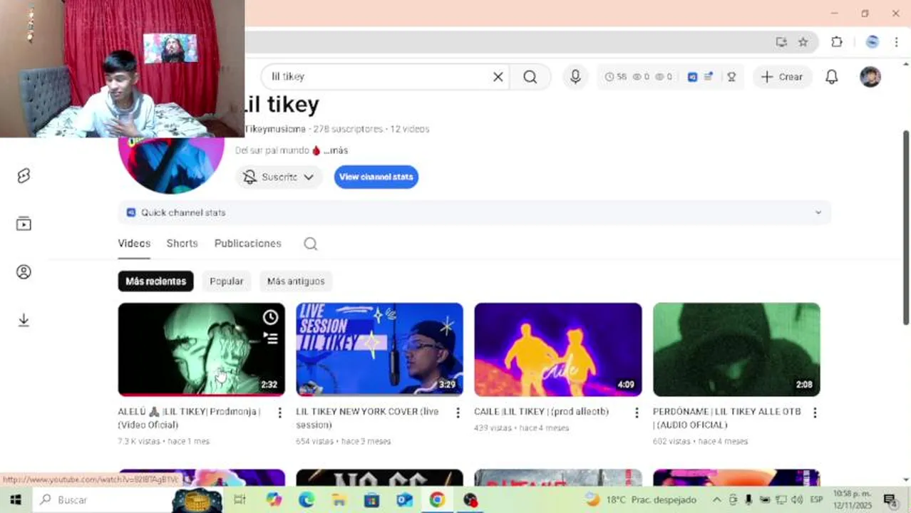Click the Crear button

pos(782,77)
